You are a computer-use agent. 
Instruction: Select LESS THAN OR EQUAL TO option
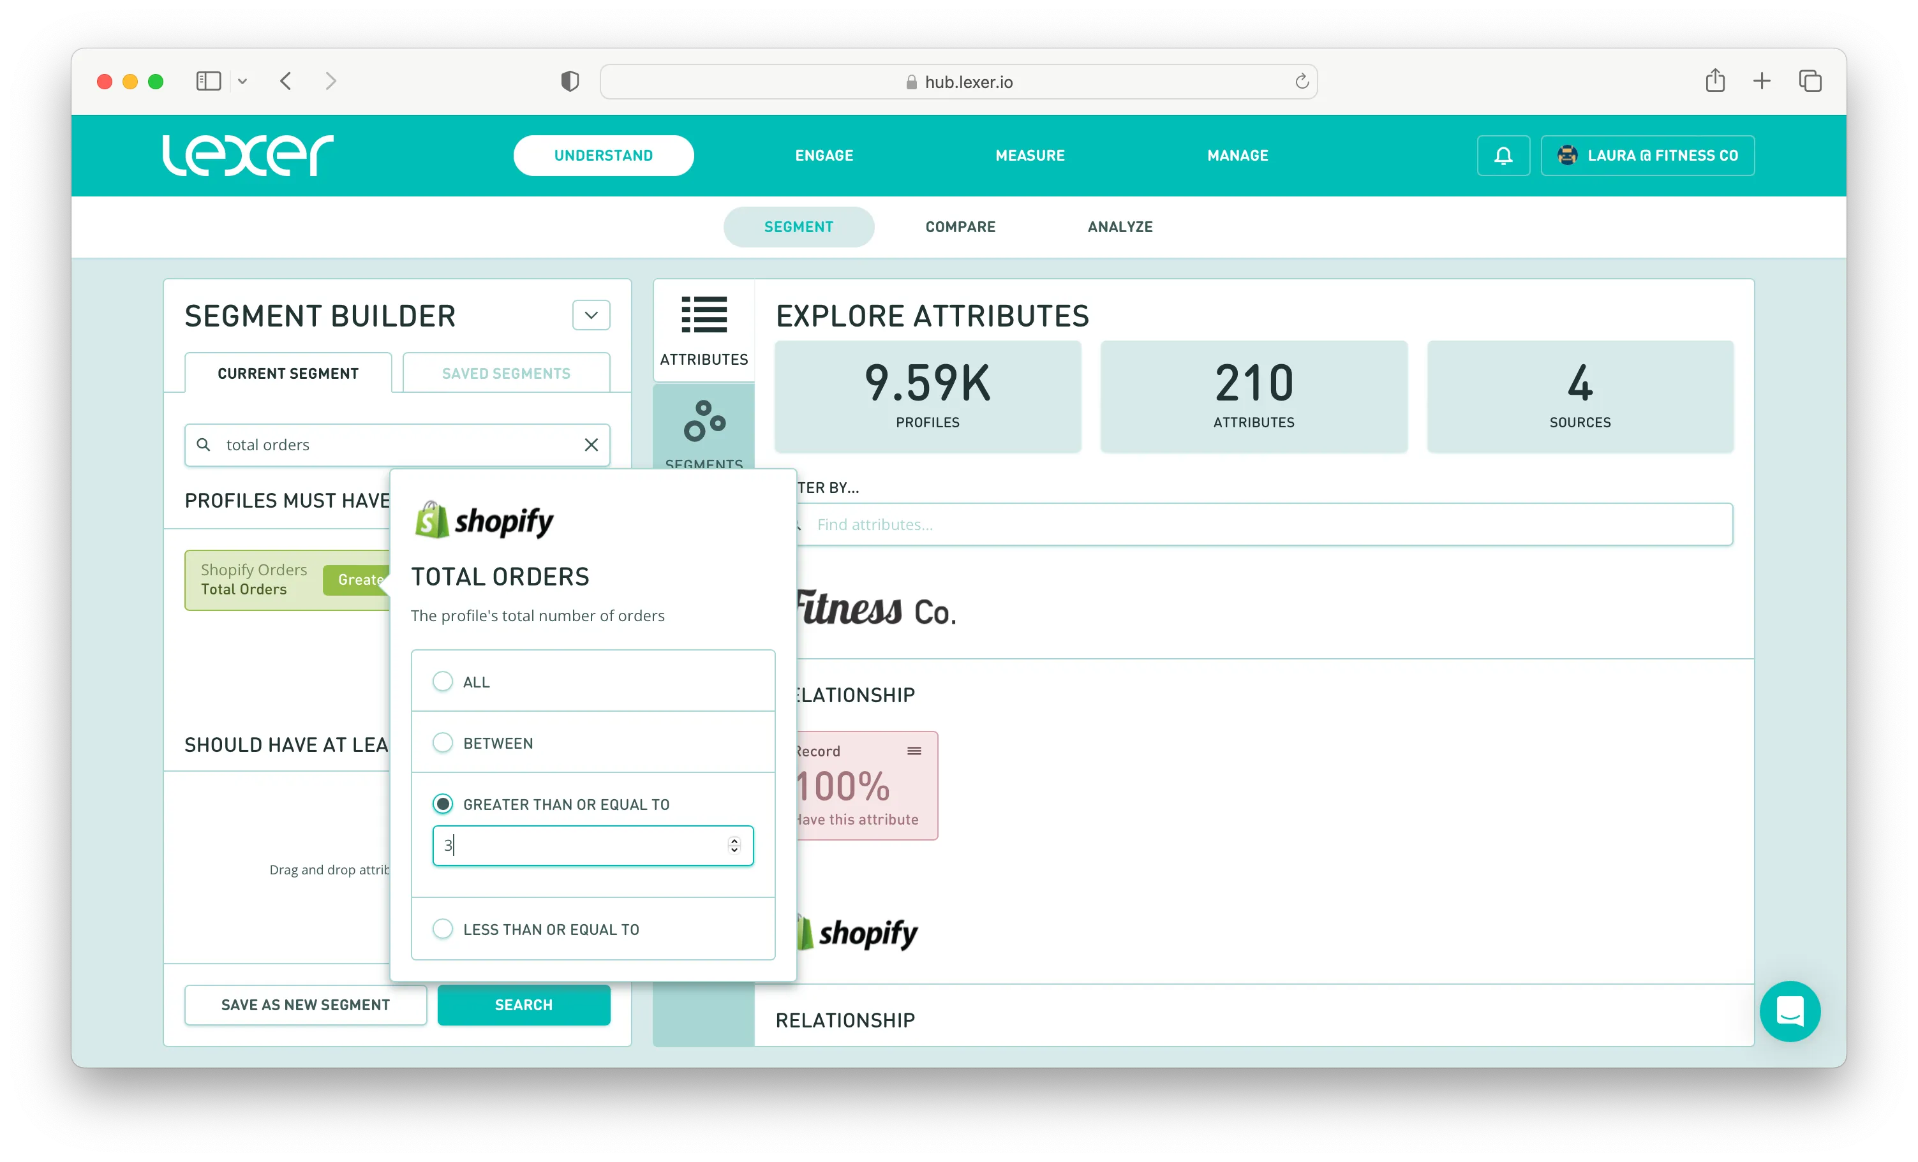coord(443,929)
